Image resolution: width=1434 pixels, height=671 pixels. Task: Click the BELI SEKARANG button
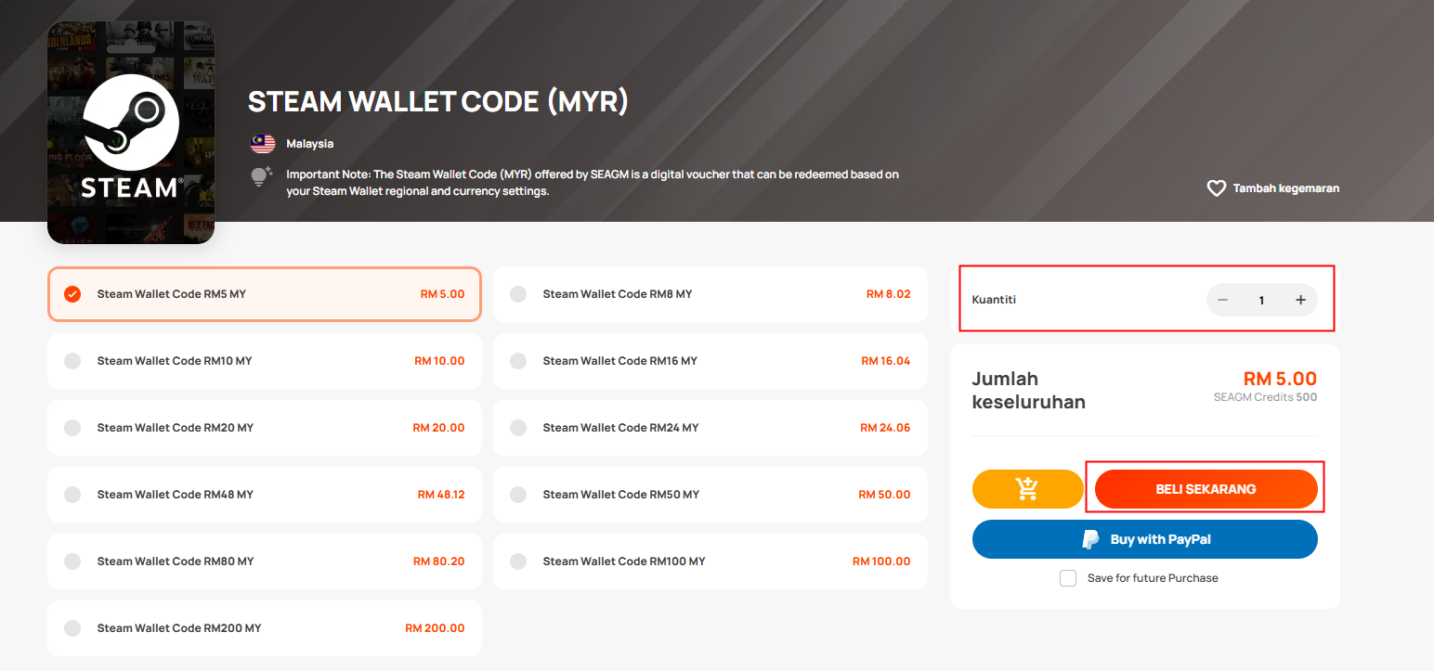point(1206,489)
